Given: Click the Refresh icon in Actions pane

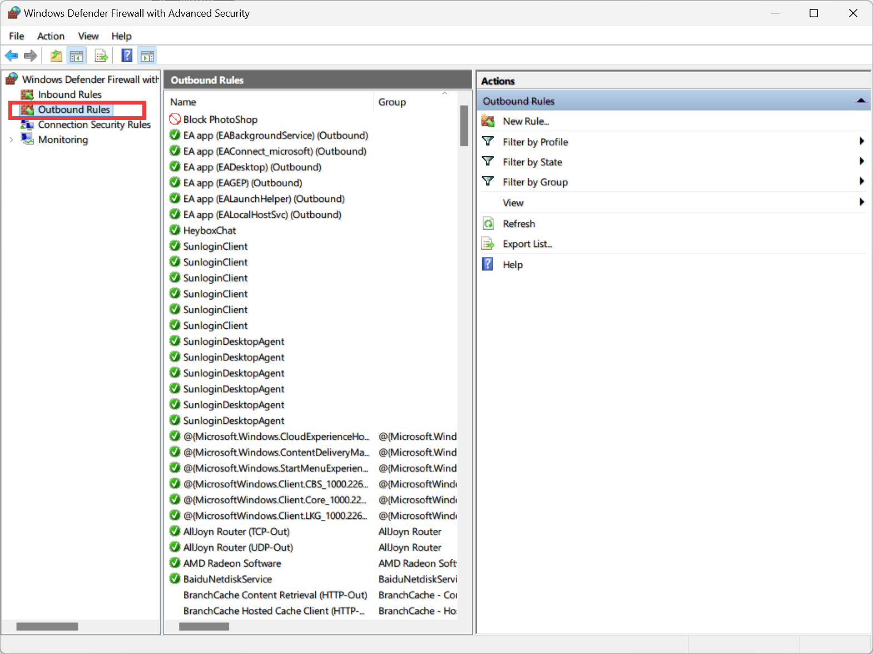Looking at the screenshot, I should point(488,224).
